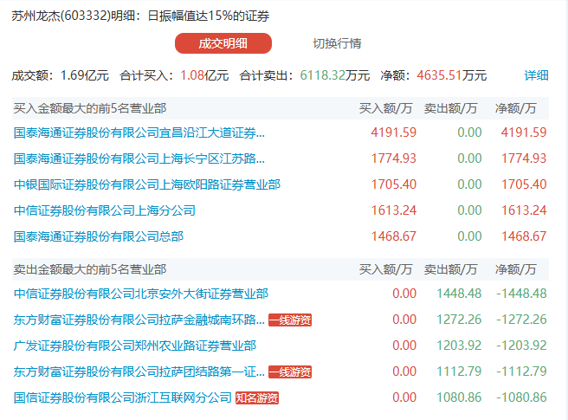Click sell amount 1272.26 value
This screenshot has width=568, height=420.
459,320
